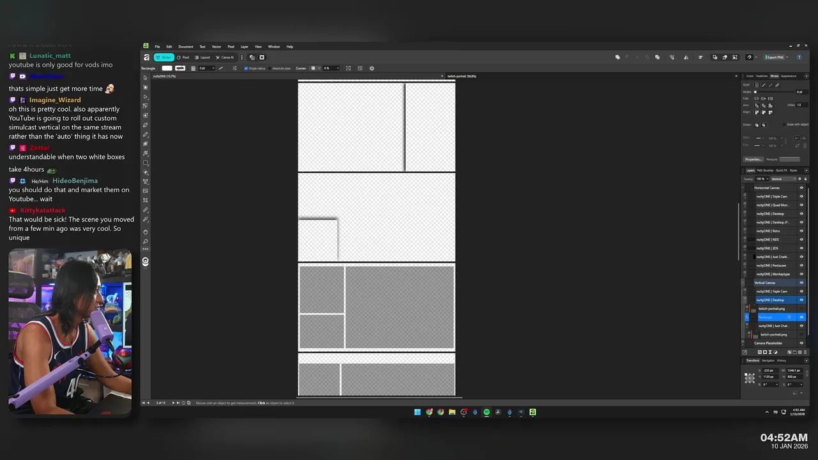Click the lock layer padlock icon
This screenshot has width=818, height=460.
tap(805, 179)
